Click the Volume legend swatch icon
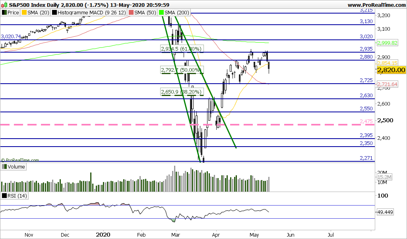 pos(4,167)
